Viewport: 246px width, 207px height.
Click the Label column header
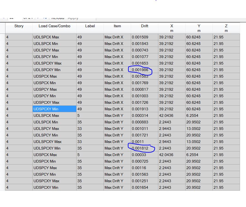[90, 28]
